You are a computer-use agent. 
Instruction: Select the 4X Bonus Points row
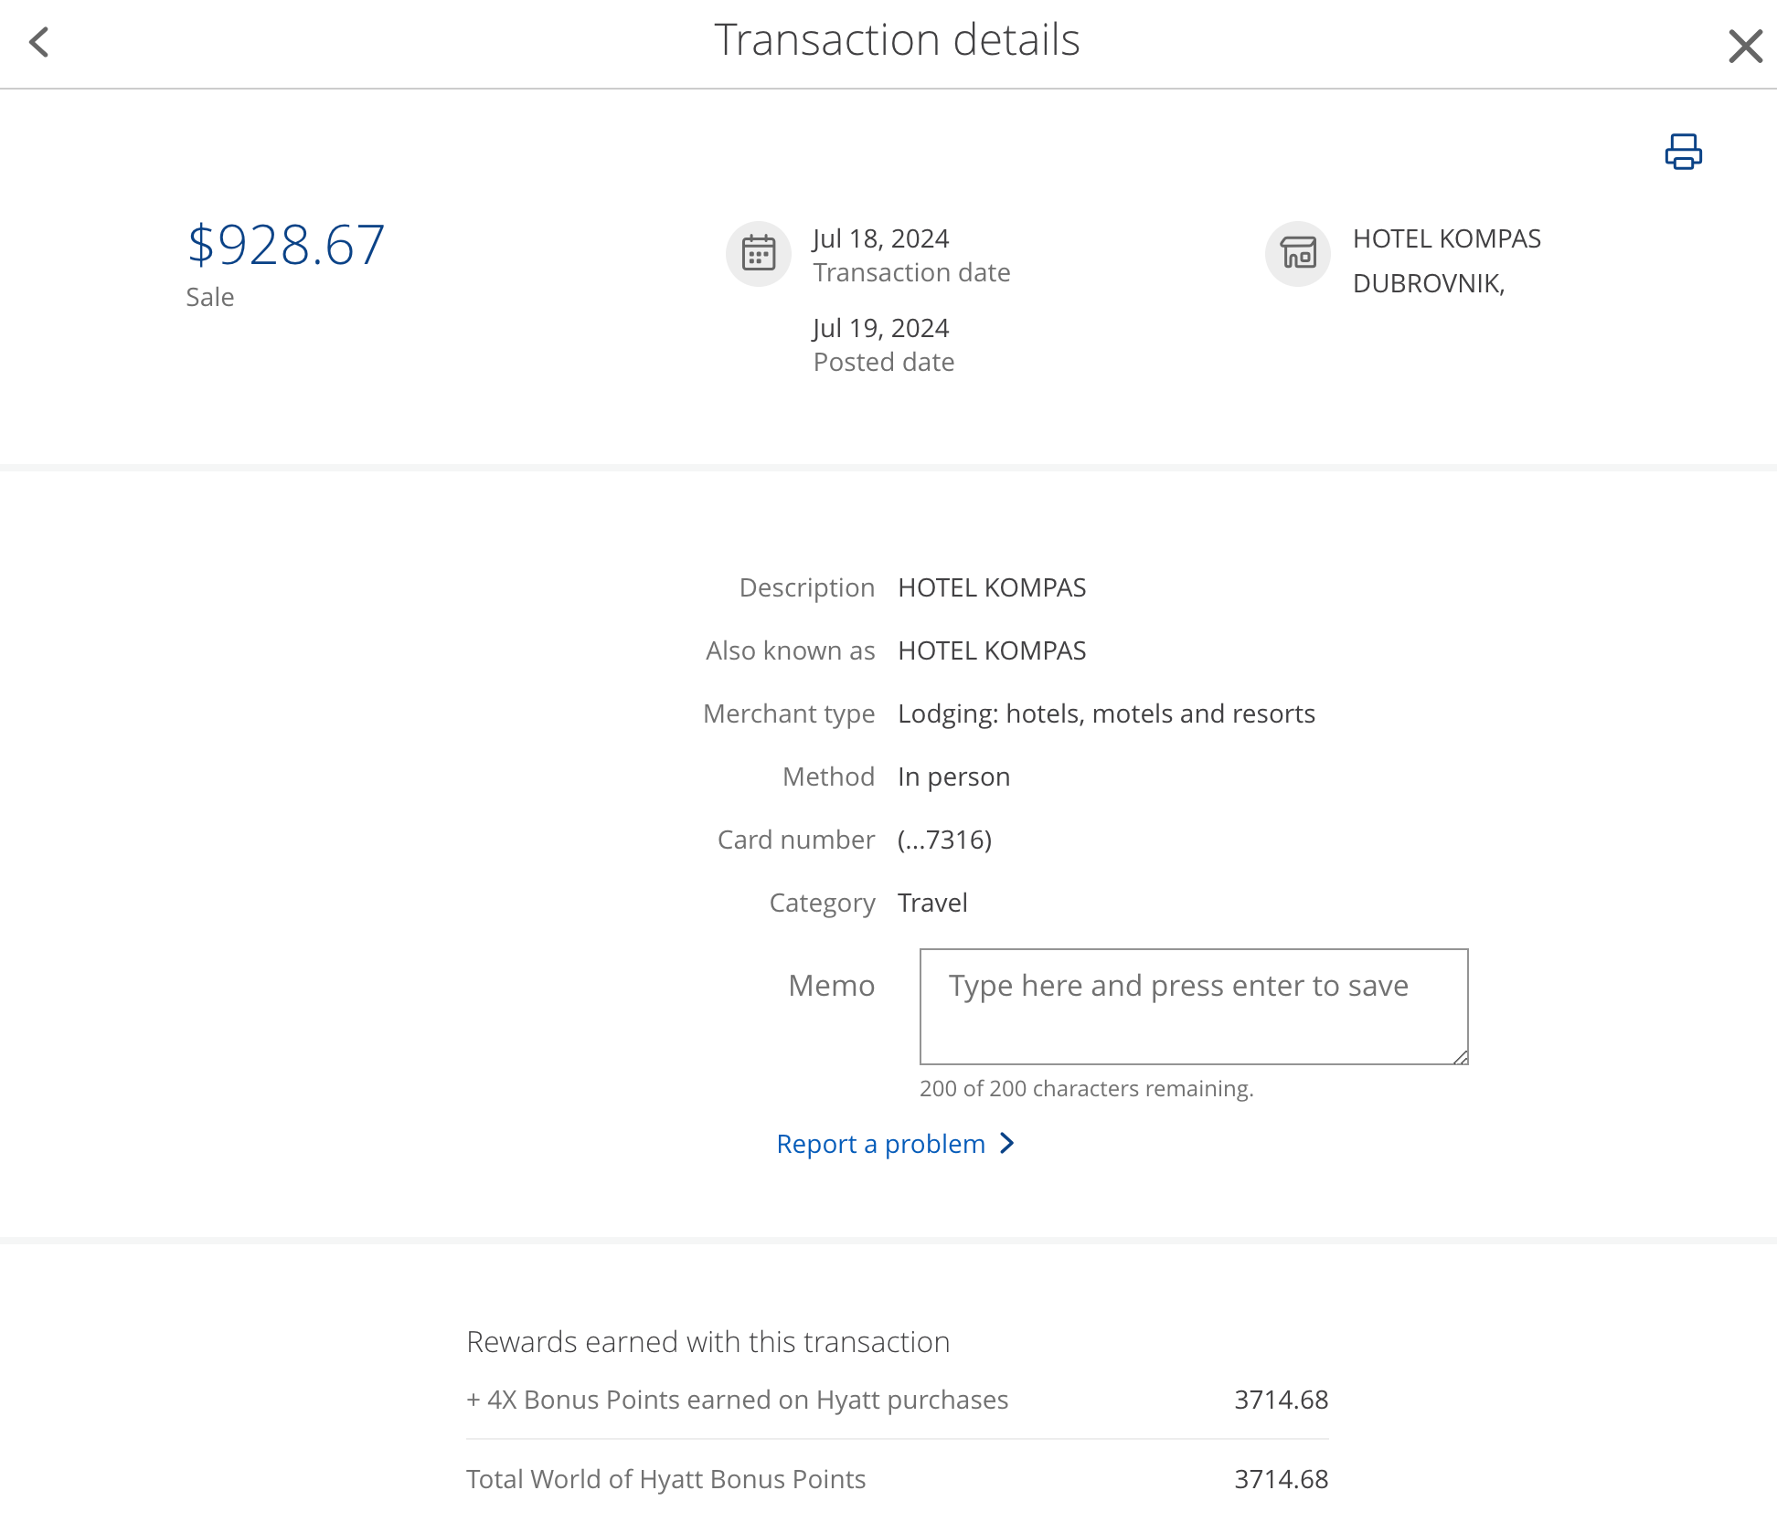(x=738, y=1399)
